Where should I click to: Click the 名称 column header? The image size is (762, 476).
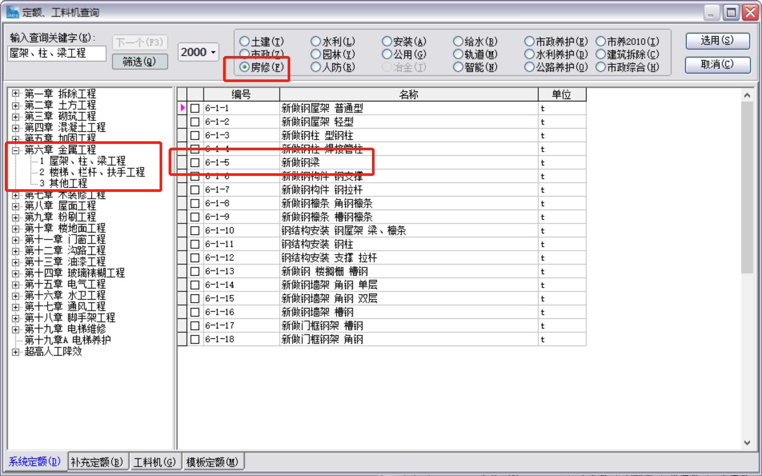[x=409, y=95]
